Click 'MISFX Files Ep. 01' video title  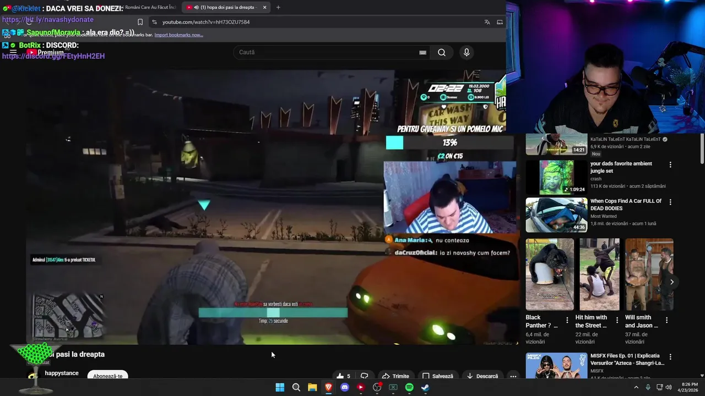coord(627,360)
